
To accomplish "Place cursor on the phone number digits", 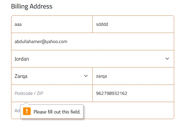I will [x=112, y=93].
